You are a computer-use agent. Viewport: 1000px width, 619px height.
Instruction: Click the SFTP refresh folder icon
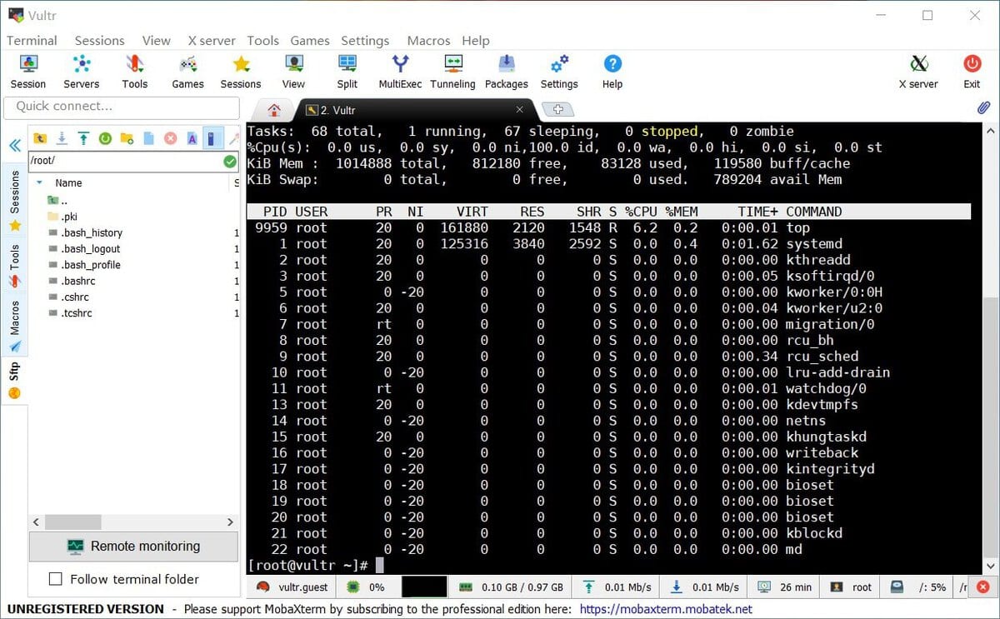[105, 138]
